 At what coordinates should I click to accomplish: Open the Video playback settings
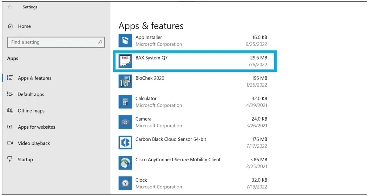point(34,143)
